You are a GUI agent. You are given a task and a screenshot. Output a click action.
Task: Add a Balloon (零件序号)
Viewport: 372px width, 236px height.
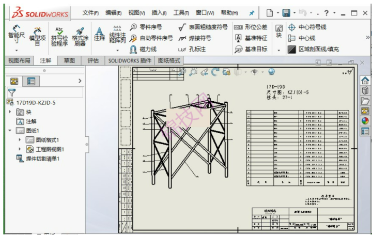pyautogui.click(x=146, y=27)
